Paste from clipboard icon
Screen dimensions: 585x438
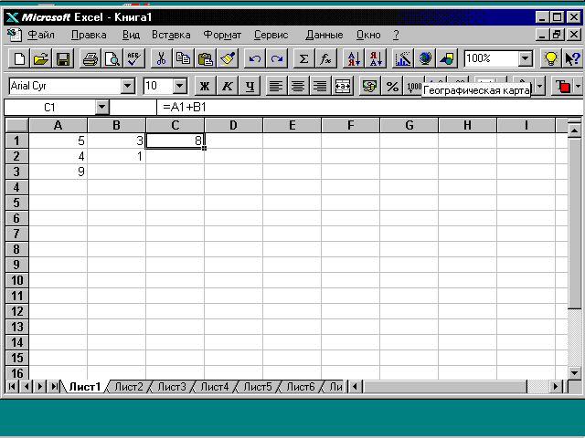click(x=205, y=58)
